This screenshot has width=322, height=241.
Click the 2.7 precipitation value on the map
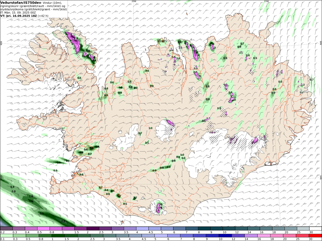pyautogui.click(x=135, y=198)
